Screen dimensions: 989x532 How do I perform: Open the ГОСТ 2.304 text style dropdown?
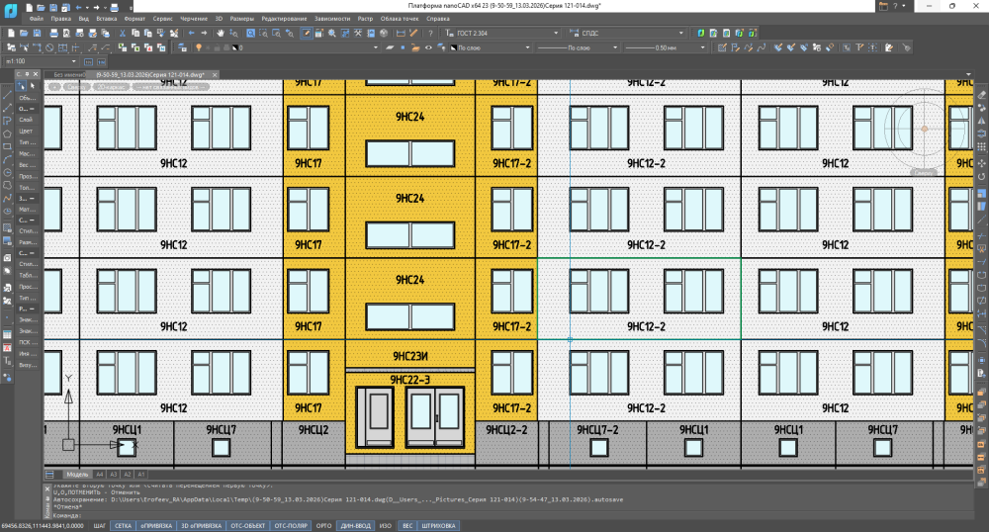coord(556,33)
